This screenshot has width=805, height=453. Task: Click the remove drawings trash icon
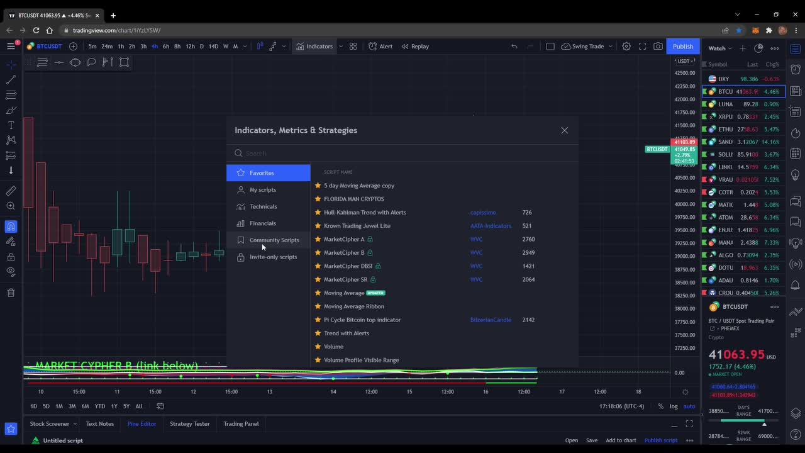(11, 293)
